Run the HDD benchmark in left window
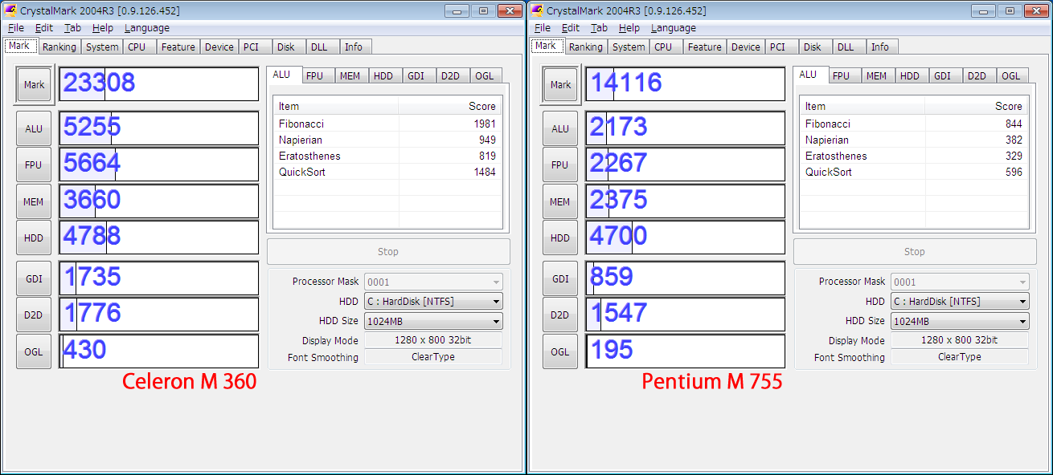Screen dimensions: 1053x475 [34, 237]
